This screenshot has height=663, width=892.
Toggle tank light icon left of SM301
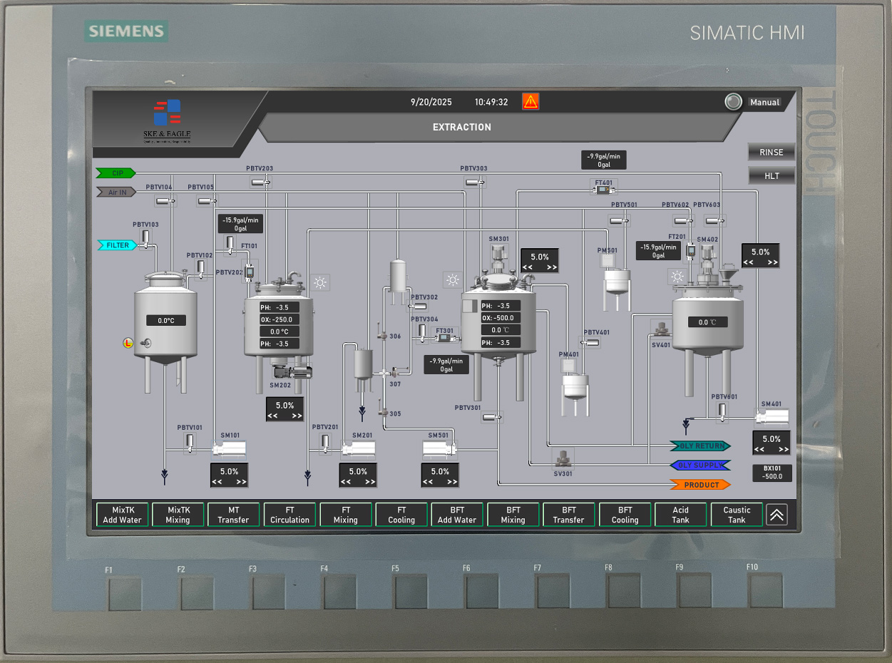point(452,280)
